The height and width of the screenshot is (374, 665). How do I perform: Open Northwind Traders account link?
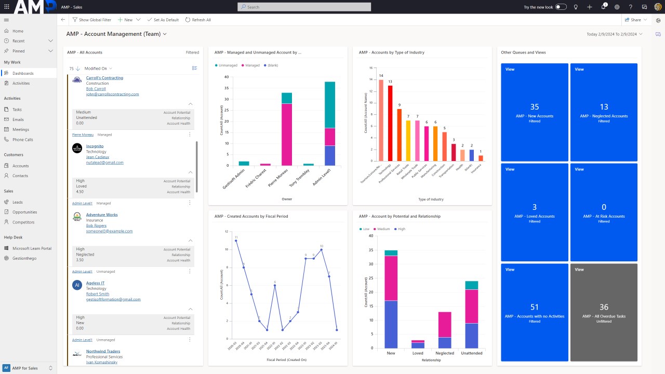[x=103, y=351]
